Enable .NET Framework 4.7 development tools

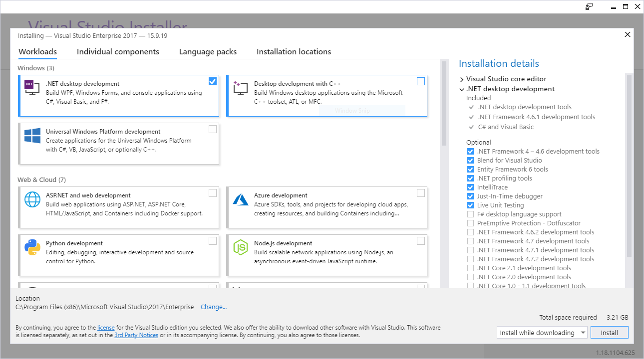tap(470, 241)
